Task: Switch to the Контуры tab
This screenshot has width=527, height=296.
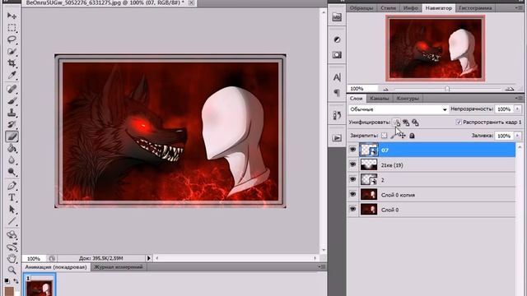Action: click(408, 99)
